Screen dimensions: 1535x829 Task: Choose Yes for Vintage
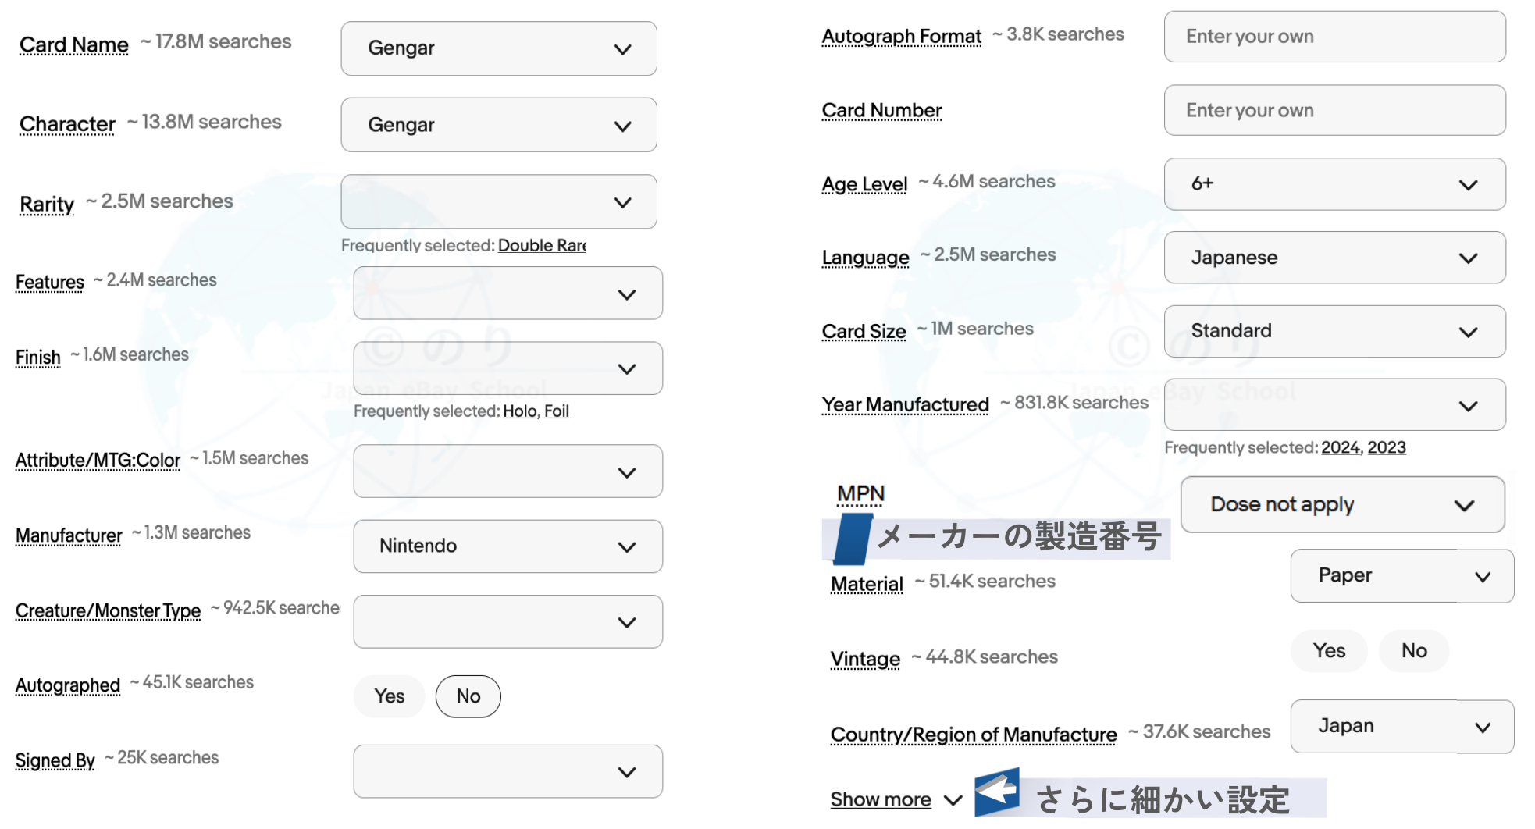[x=1328, y=651]
